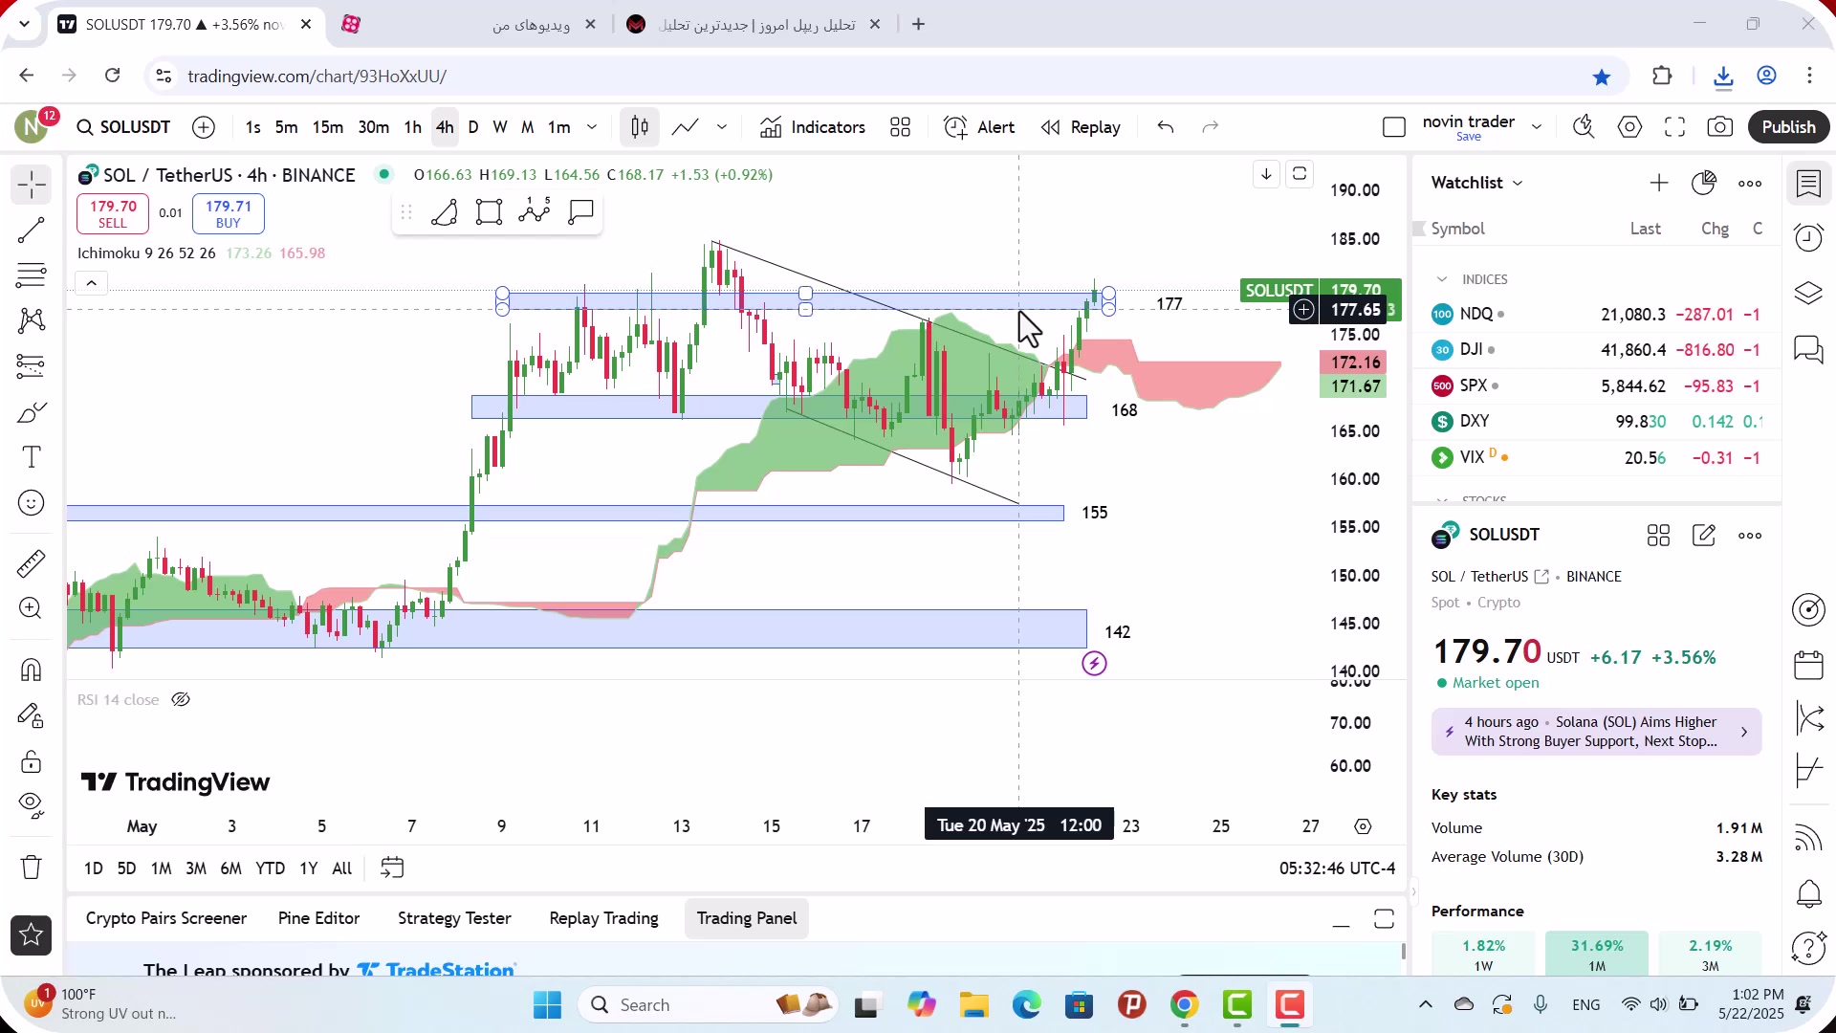
Task: Select the text annotation tool
Action: click(x=32, y=457)
